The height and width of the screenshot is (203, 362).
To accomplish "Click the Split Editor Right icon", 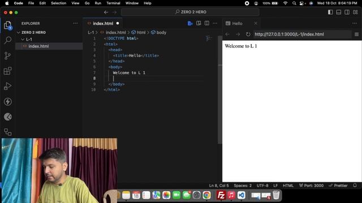I will pyautogui.click(x=207, y=23).
